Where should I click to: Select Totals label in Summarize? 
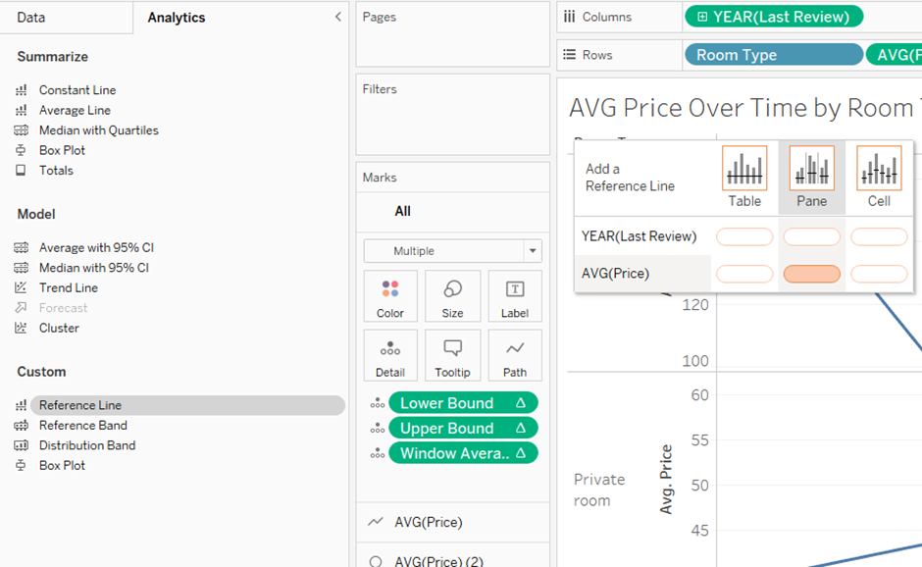click(57, 171)
